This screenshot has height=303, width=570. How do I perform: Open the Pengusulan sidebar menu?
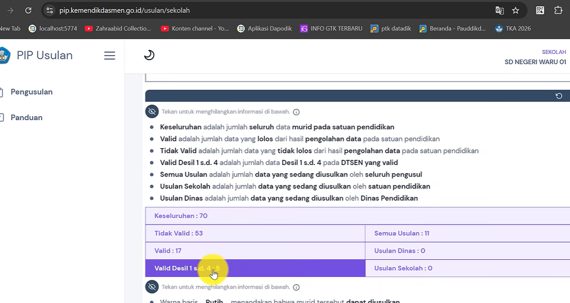pos(32,92)
